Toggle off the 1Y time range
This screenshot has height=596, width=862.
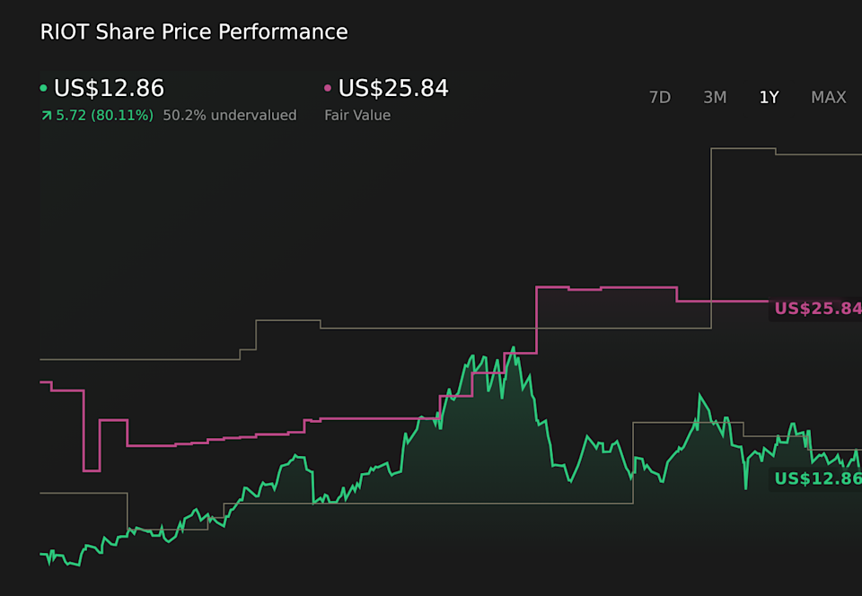(769, 97)
